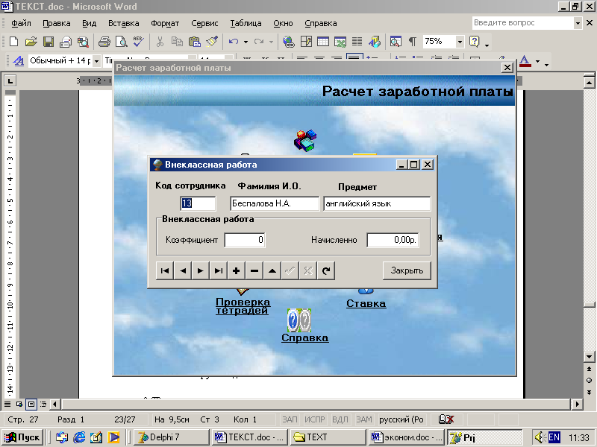Toggle ЗАМ overtype mode indicator
The height and width of the screenshot is (447, 597).
[x=363, y=419]
